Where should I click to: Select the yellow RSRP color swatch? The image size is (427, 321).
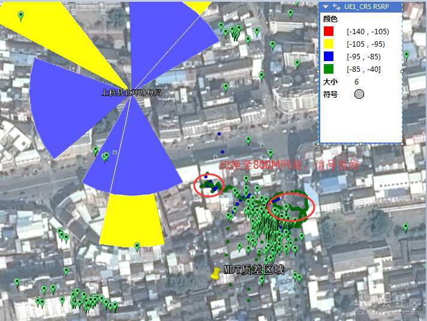[329, 44]
